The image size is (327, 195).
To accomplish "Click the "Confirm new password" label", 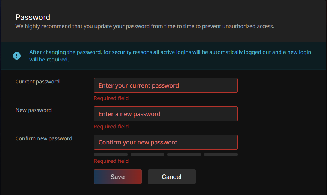I will click(44, 138).
